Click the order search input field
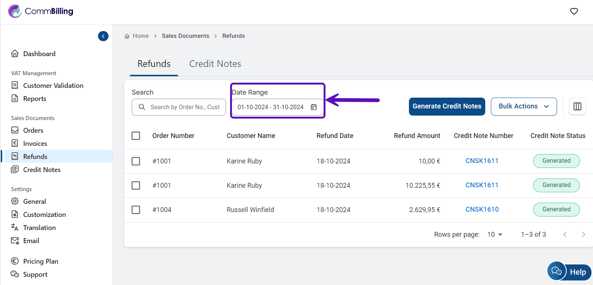 point(185,107)
